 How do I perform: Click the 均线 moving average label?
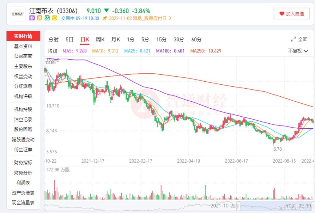point(52,51)
